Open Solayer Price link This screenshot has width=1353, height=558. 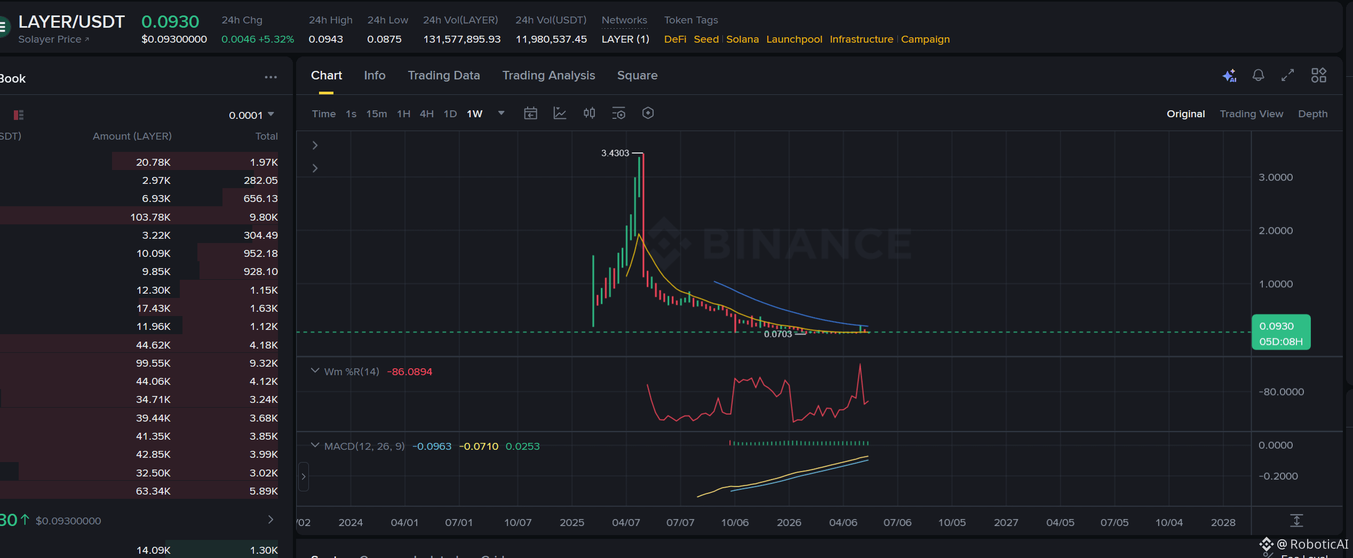(53, 39)
